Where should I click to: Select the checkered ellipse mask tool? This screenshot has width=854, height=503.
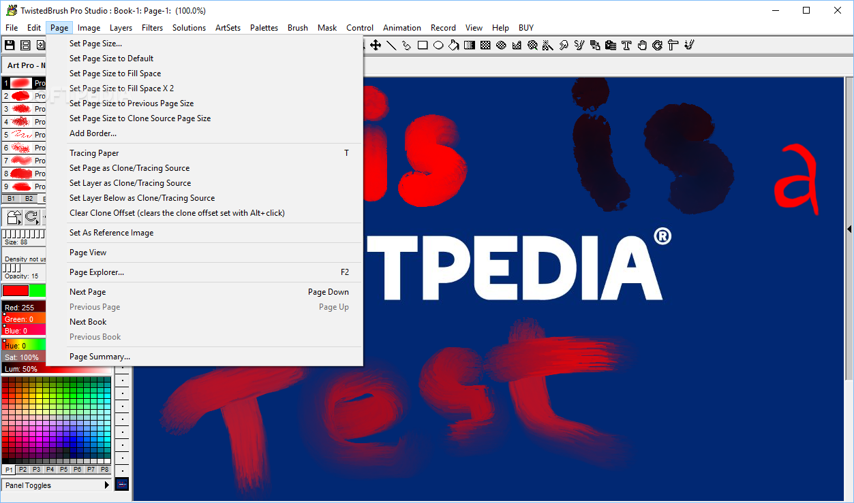(501, 45)
